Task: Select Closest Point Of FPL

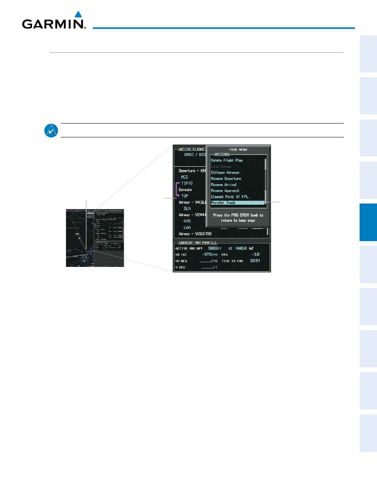Action: click(230, 197)
